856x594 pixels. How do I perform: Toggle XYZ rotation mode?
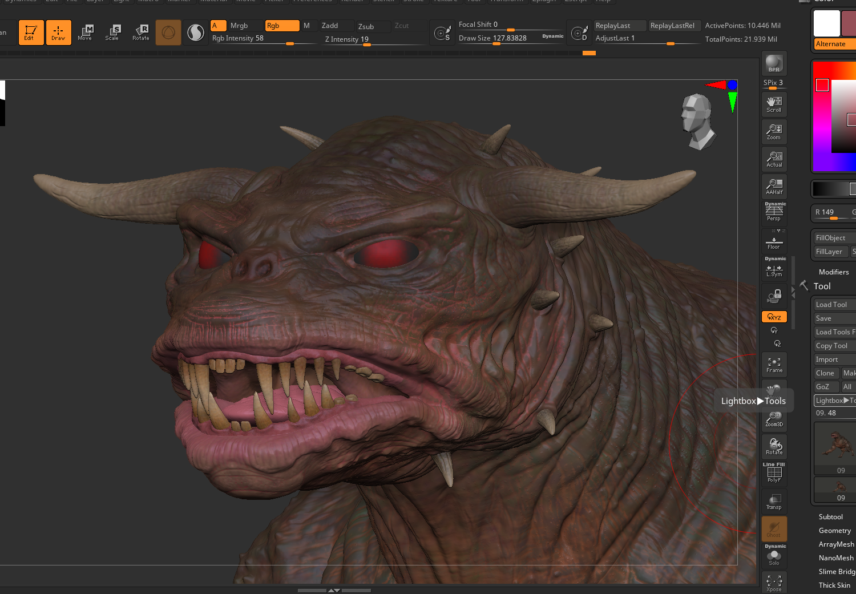pyautogui.click(x=774, y=317)
